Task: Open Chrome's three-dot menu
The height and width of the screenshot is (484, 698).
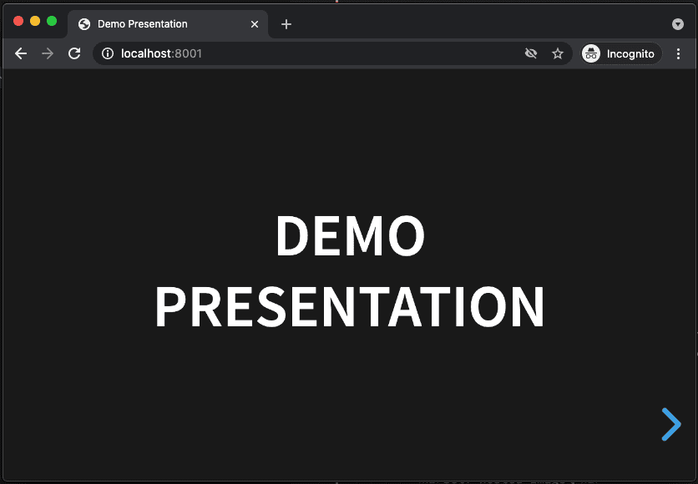Action: click(x=678, y=54)
